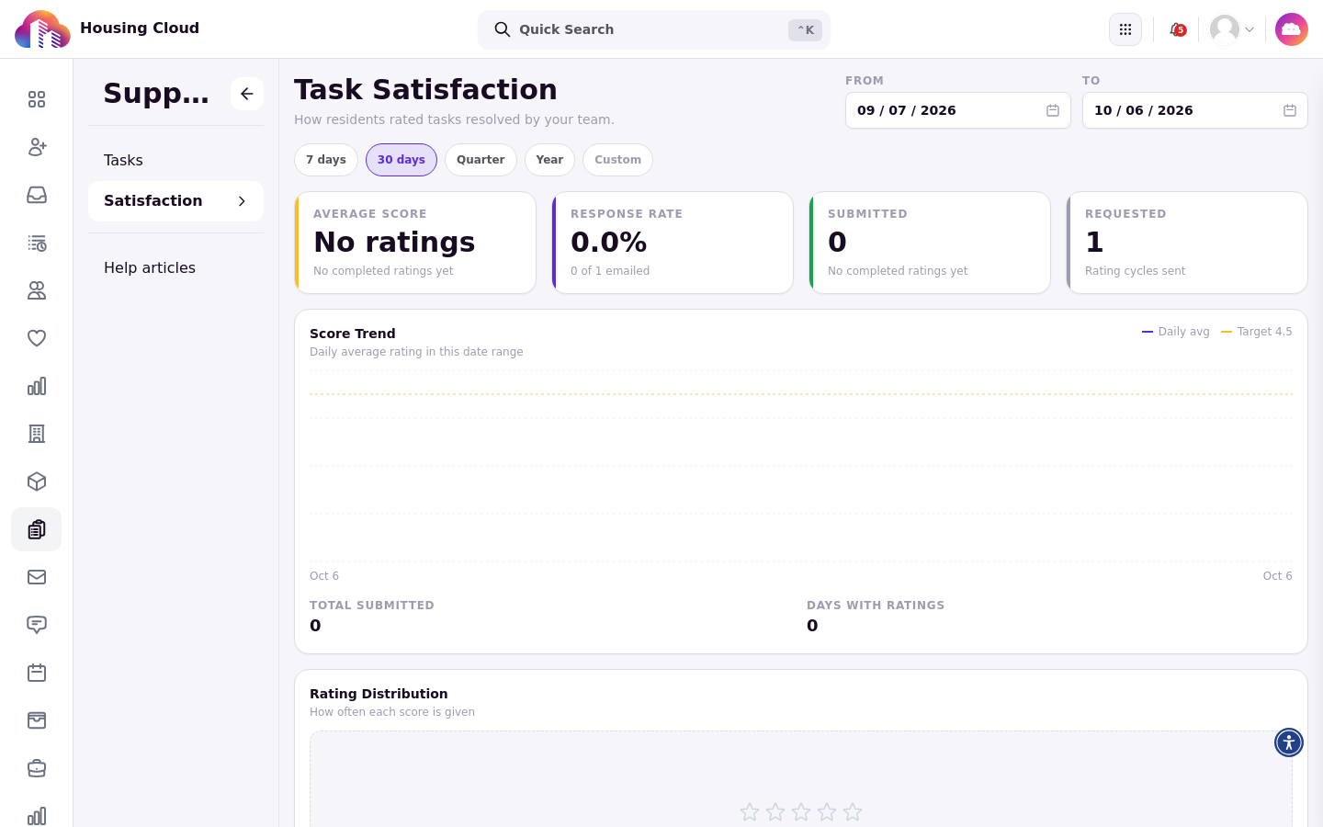Image resolution: width=1323 pixels, height=827 pixels.
Task: Click the "No ratings" average score
Action: [x=394, y=243]
